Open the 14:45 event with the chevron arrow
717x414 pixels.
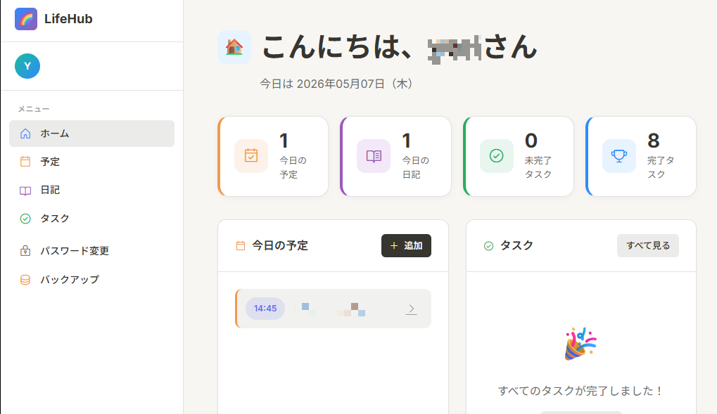click(412, 309)
